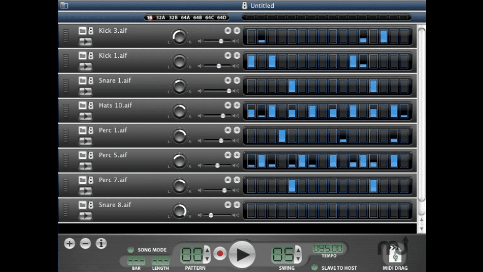Viewport: 483px width, 272px height.
Task: Step through samples for Kick 1.aif
Action: pos(91,56)
